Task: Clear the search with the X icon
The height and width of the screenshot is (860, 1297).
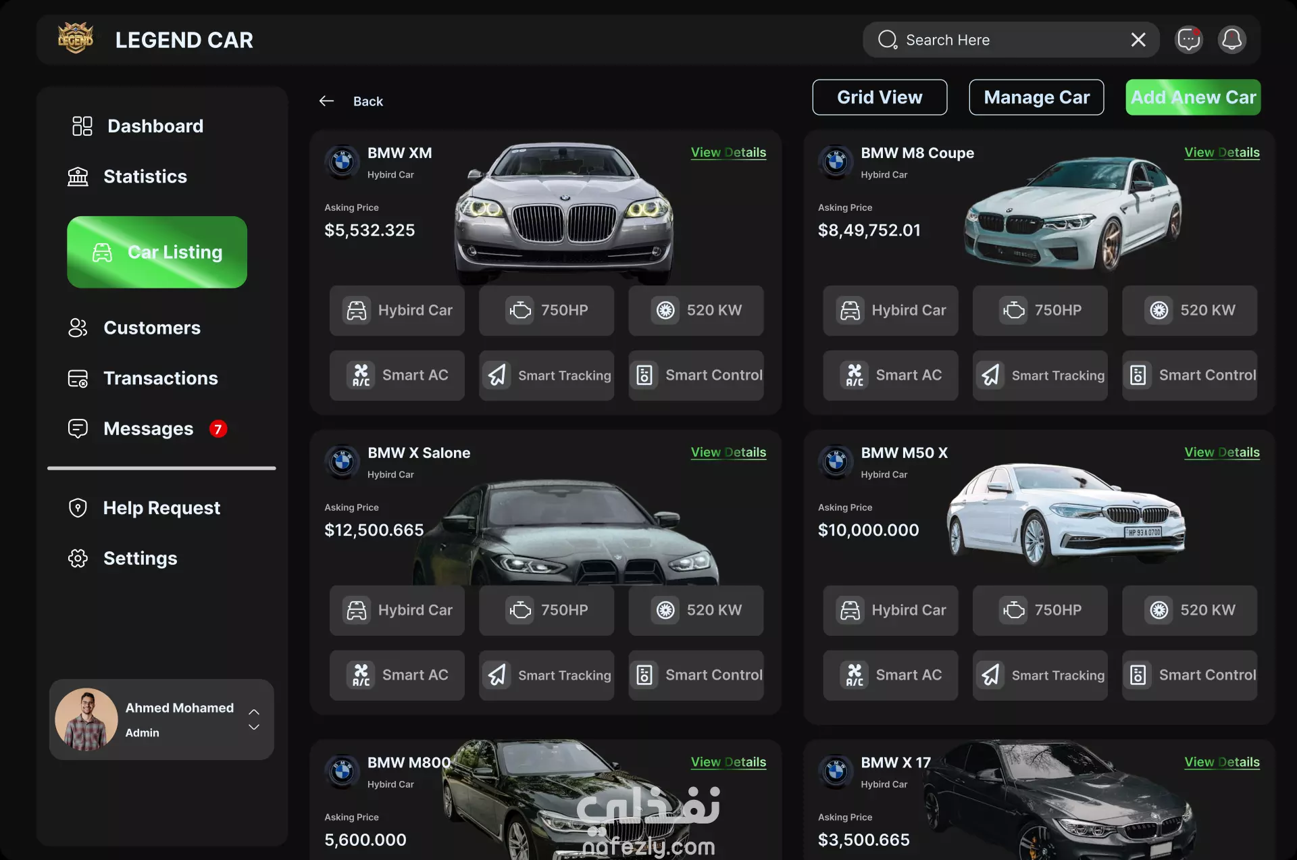Action: coord(1138,40)
